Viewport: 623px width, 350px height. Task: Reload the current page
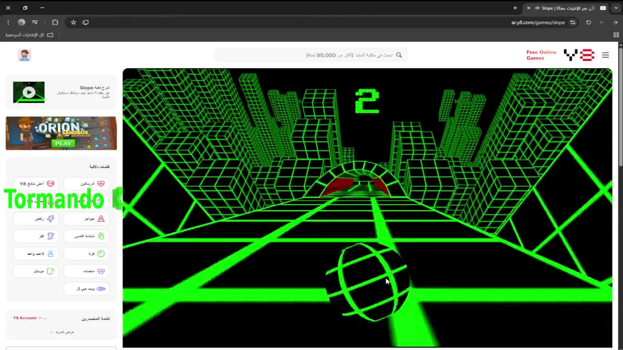click(588, 22)
